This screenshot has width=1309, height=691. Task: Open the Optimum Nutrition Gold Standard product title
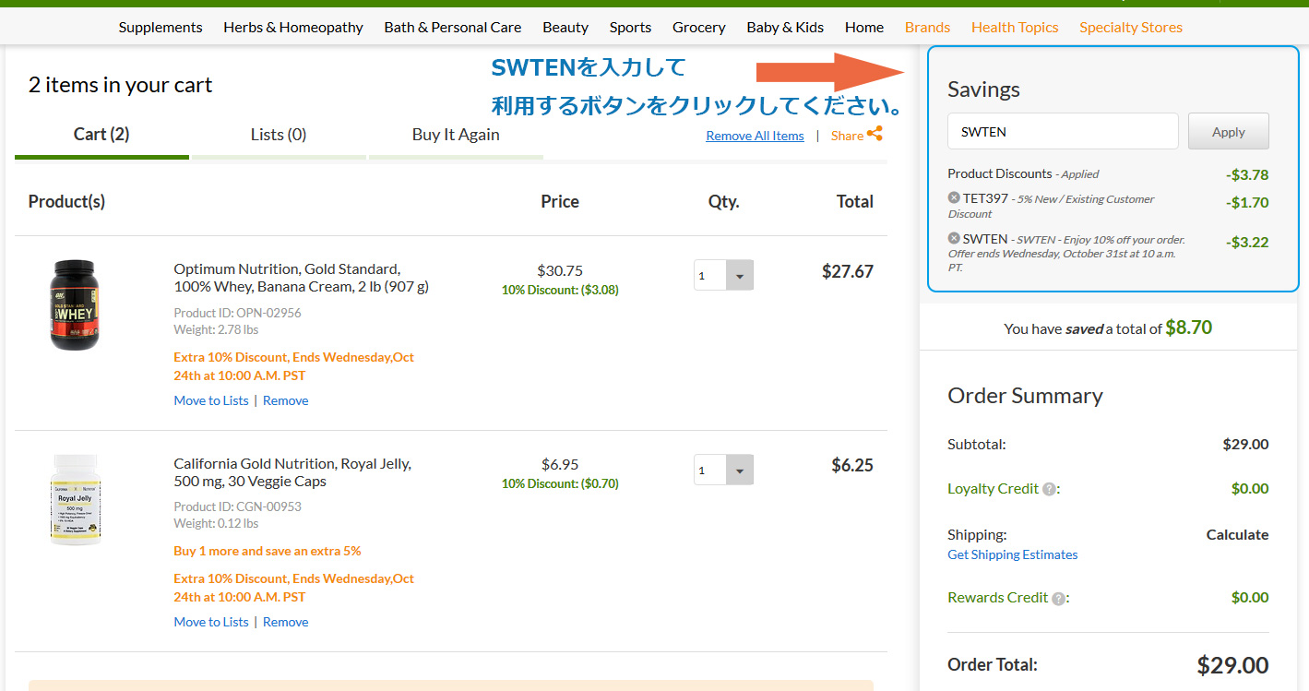click(301, 278)
